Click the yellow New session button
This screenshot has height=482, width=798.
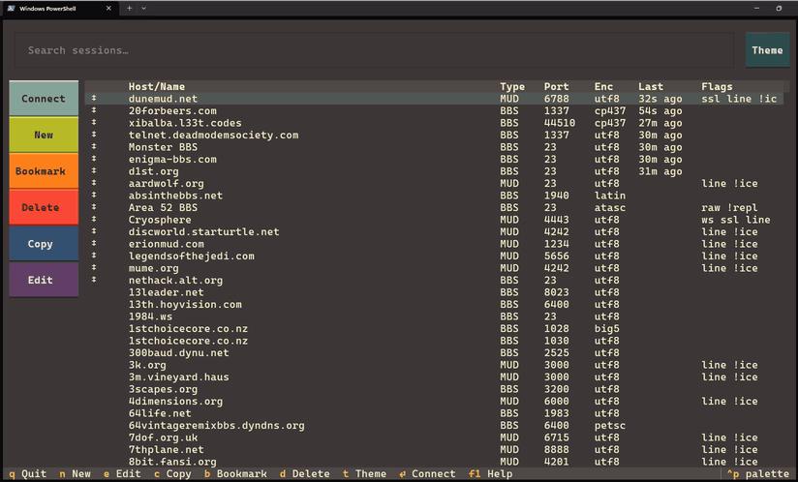[x=44, y=135]
